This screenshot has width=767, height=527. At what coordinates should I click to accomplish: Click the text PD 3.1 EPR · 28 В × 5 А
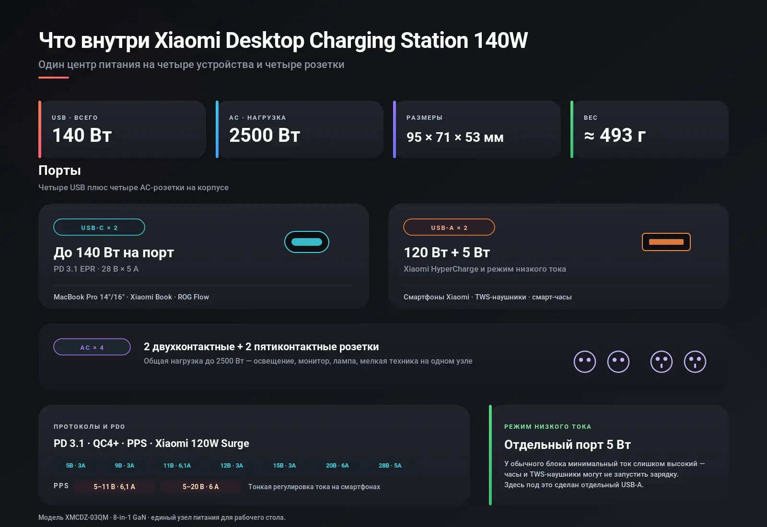click(96, 269)
